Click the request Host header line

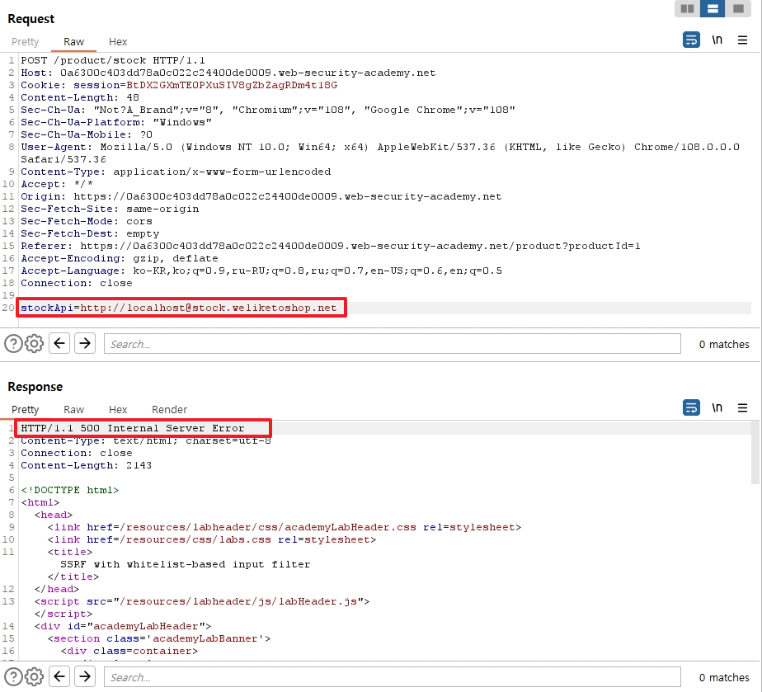[228, 73]
